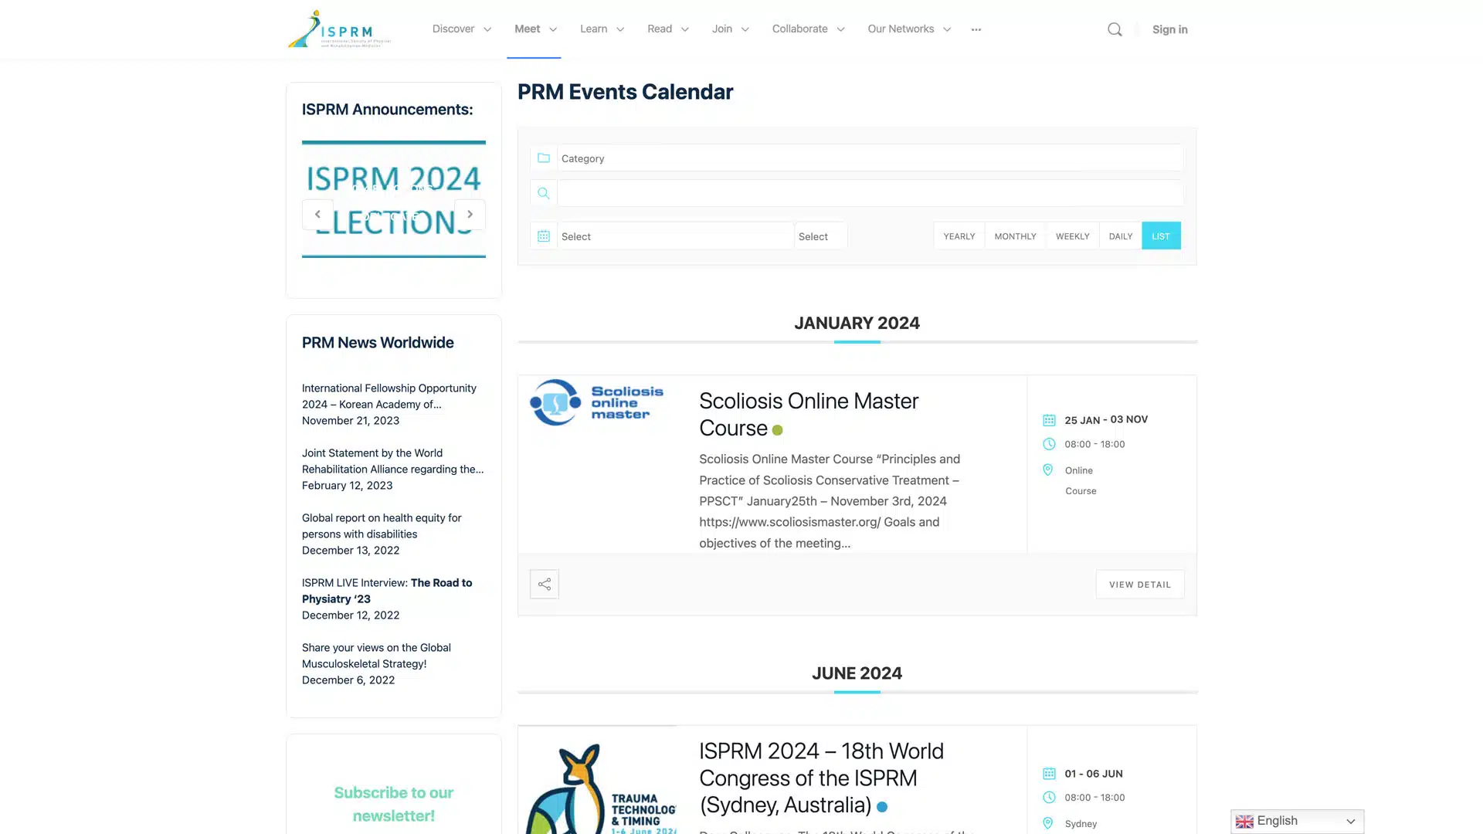Click the magnifier icon in event search
Screen dimensions: 1483x834
(544, 193)
